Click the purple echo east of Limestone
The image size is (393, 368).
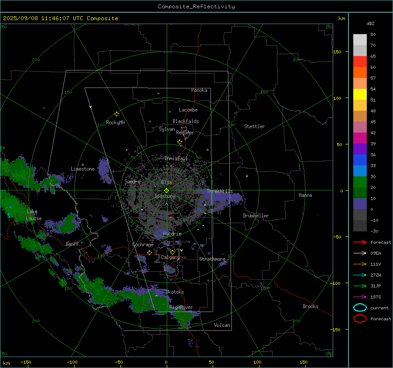coord(104,169)
